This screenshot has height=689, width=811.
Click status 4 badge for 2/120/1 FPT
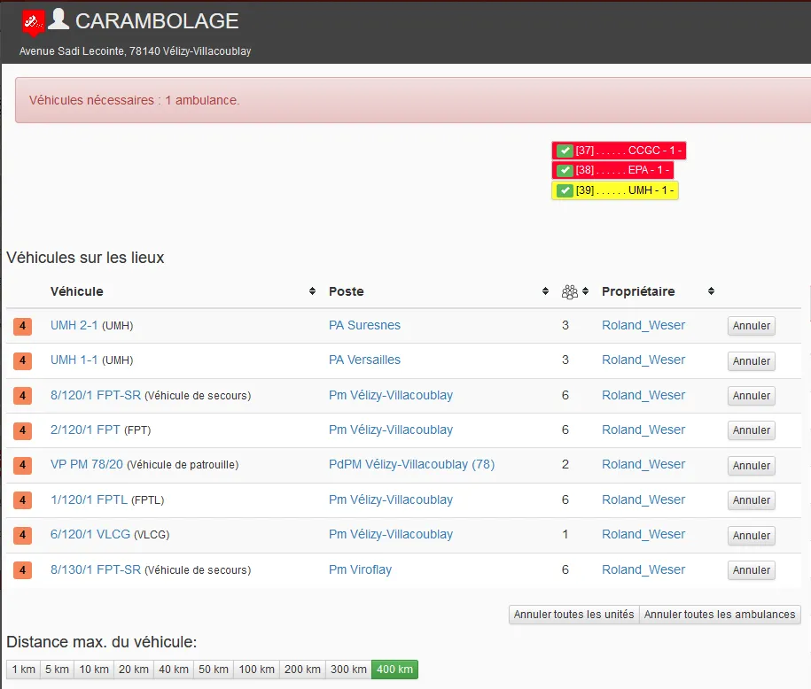coord(22,430)
